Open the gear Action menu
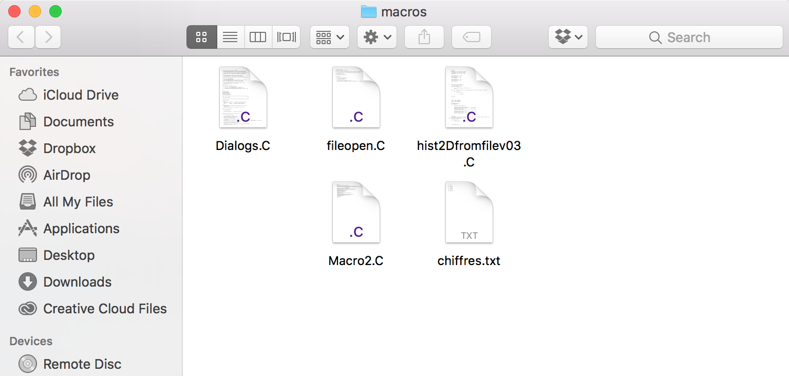This screenshot has height=376, width=789. 377,37
